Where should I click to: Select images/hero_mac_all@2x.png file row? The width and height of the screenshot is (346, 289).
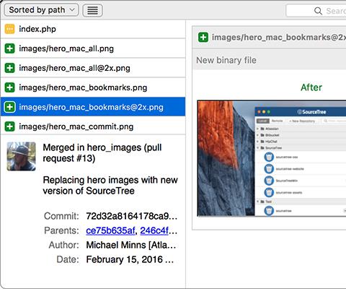(x=93, y=68)
